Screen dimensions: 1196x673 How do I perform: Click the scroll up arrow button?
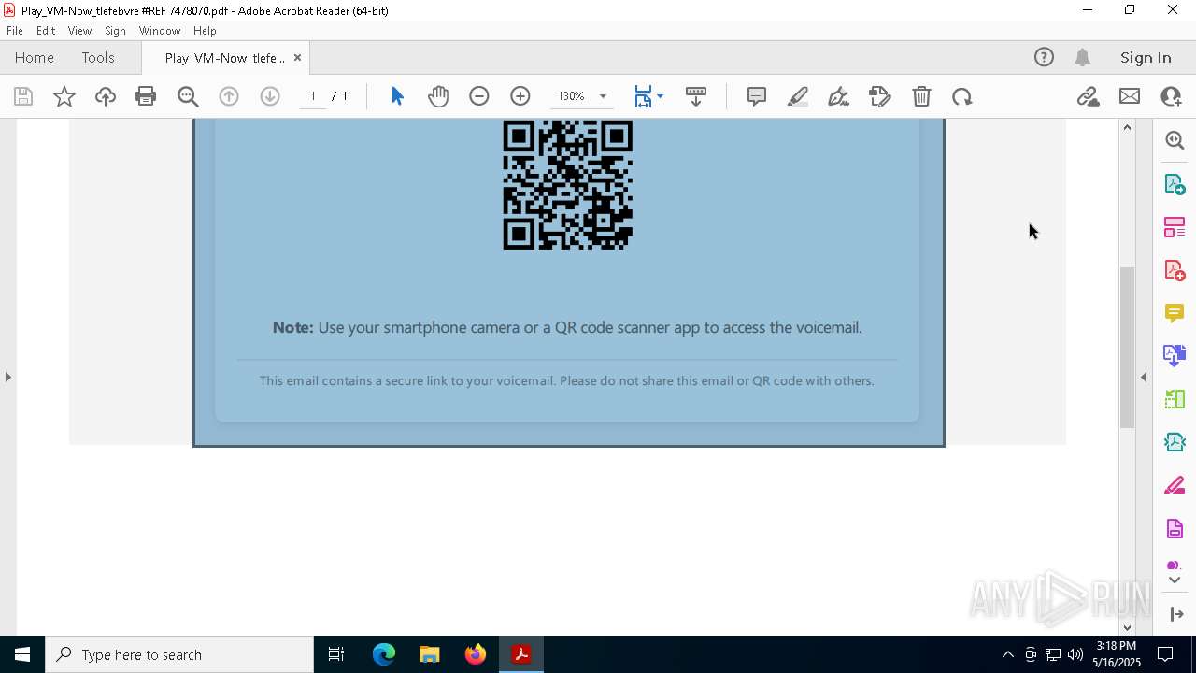[1127, 126]
